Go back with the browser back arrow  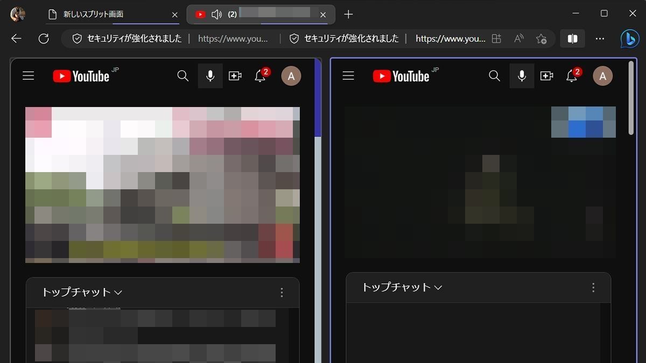click(17, 39)
